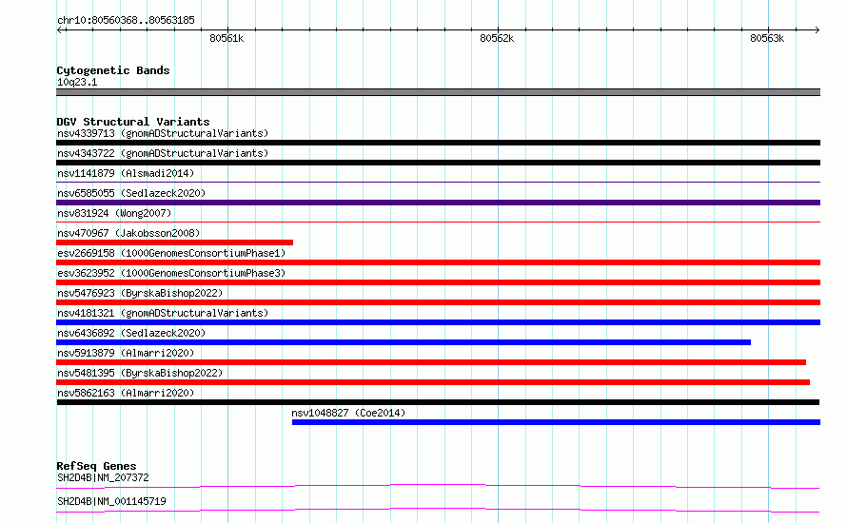Select the thin red line under nsv831924
The image size is (847, 523).
pos(438,222)
